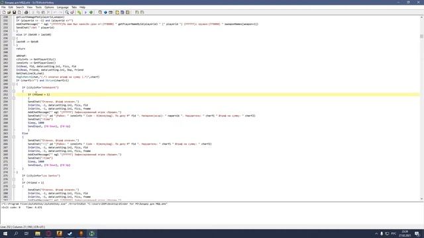Open the File menu
Viewport: 424px width, 238px height.
(3, 7)
